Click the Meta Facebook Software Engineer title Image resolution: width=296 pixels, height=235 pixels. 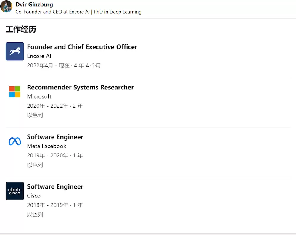[x=55, y=137]
